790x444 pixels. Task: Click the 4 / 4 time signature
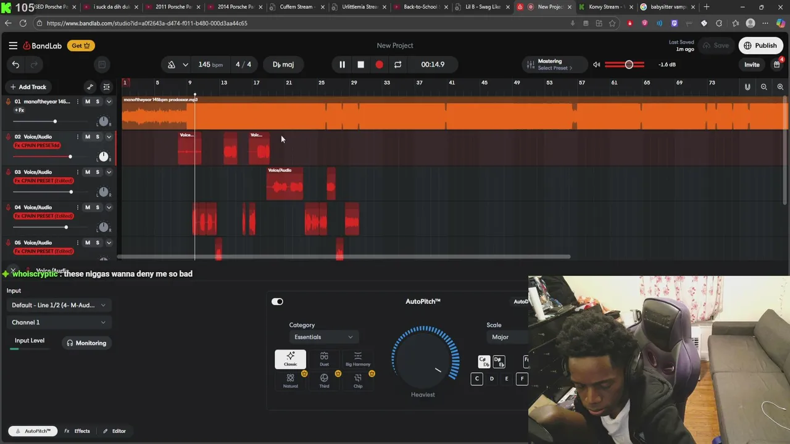tap(243, 65)
